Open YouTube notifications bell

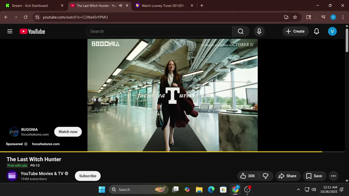(316, 31)
